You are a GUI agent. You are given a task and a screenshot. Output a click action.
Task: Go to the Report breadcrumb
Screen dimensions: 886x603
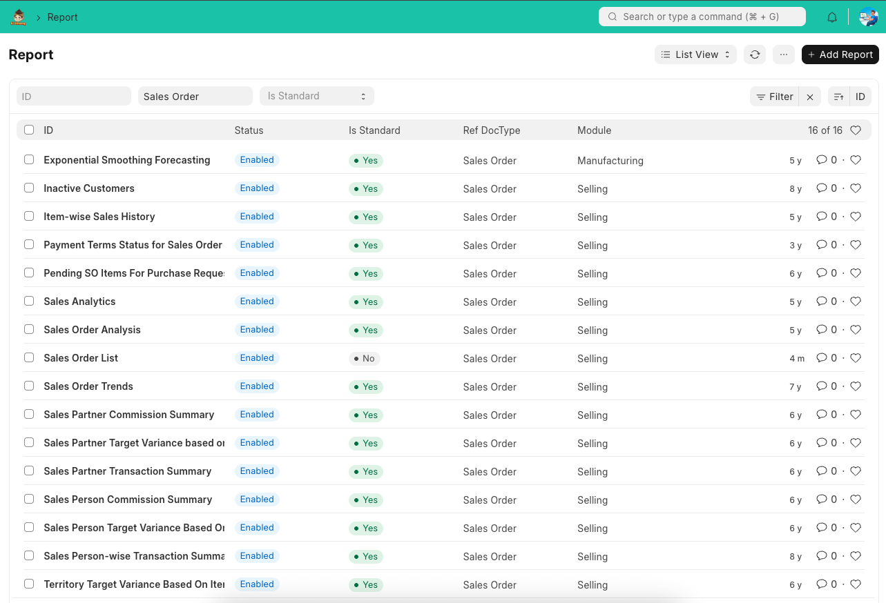point(64,17)
